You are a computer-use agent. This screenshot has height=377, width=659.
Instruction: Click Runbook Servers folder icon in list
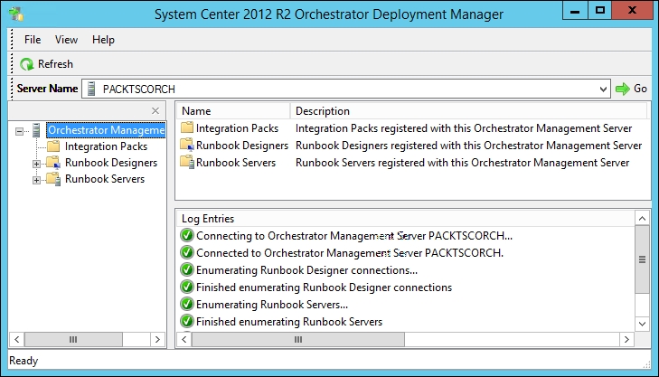[187, 162]
